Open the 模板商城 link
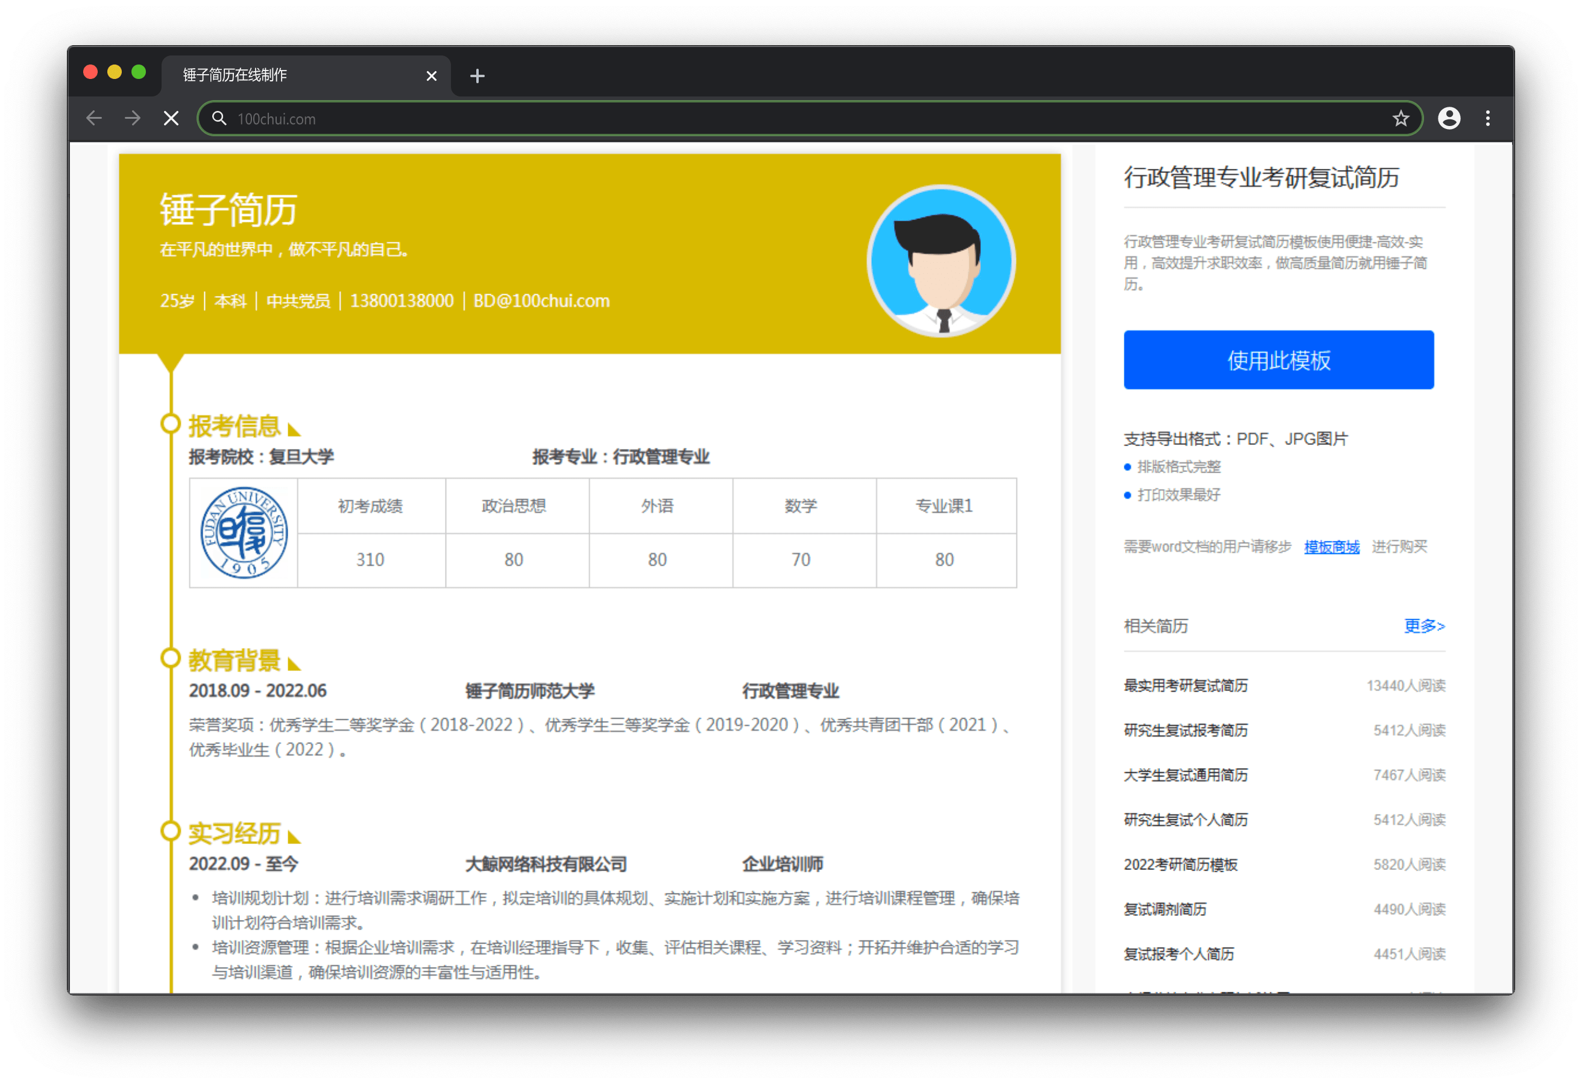 pos(1331,547)
